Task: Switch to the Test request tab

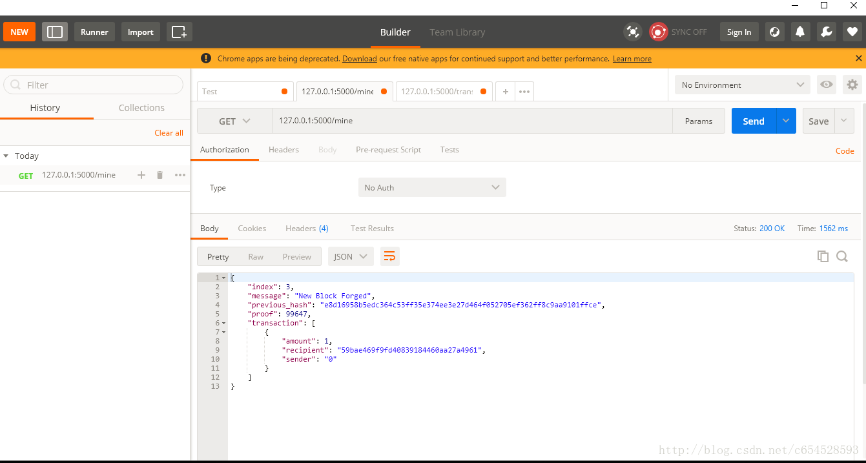Action: pos(245,91)
